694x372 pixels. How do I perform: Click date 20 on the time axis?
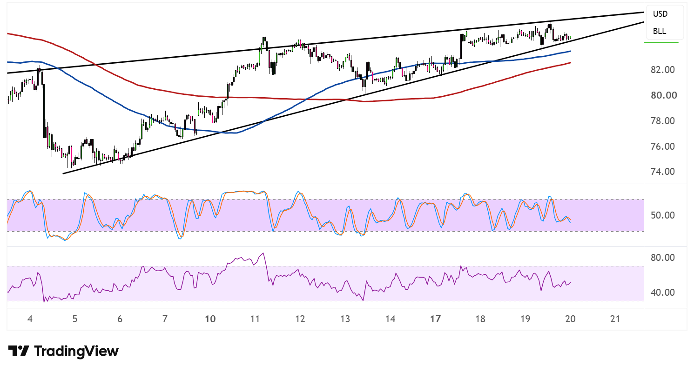click(x=570, y=319)
